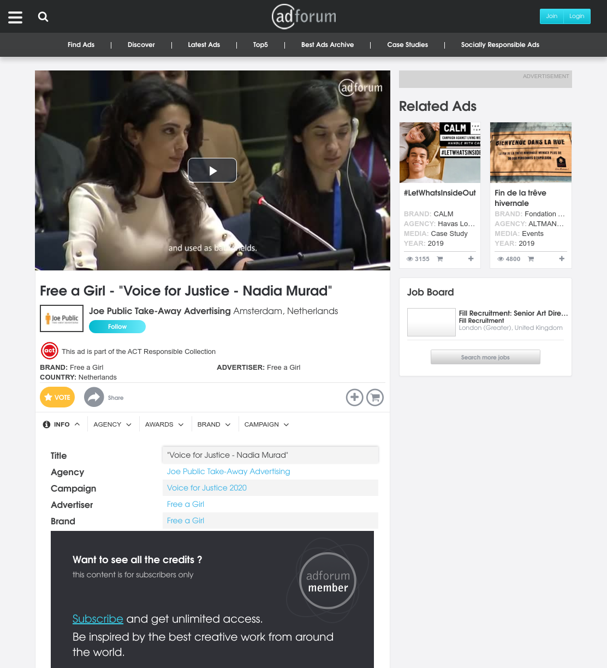The image size is (607, 668).
Task: Click cart icon on #LetWhatsInsideOut card
Action: pos(440,259)
